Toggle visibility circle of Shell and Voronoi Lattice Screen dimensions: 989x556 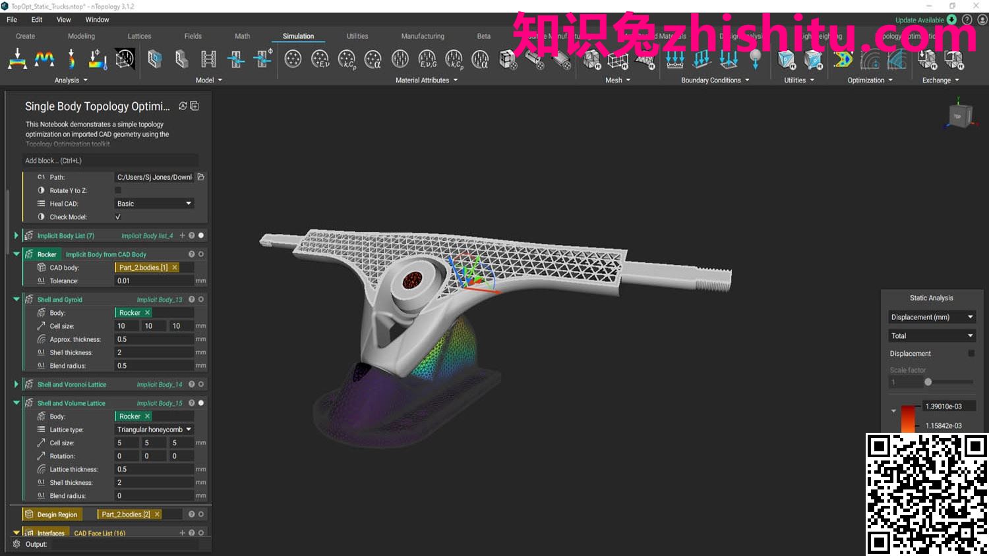[x=201, y=384]
